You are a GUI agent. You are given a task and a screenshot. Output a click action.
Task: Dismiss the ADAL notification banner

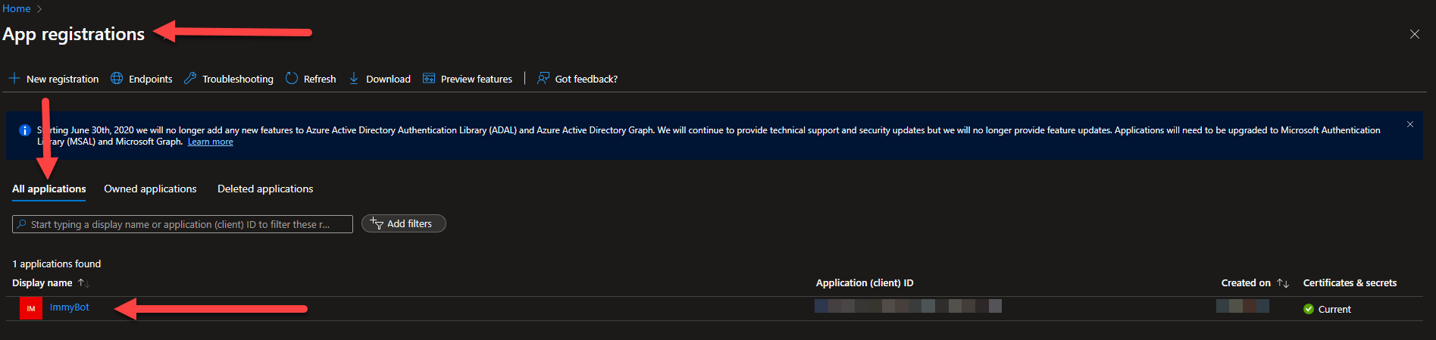tap(1409, 124)
